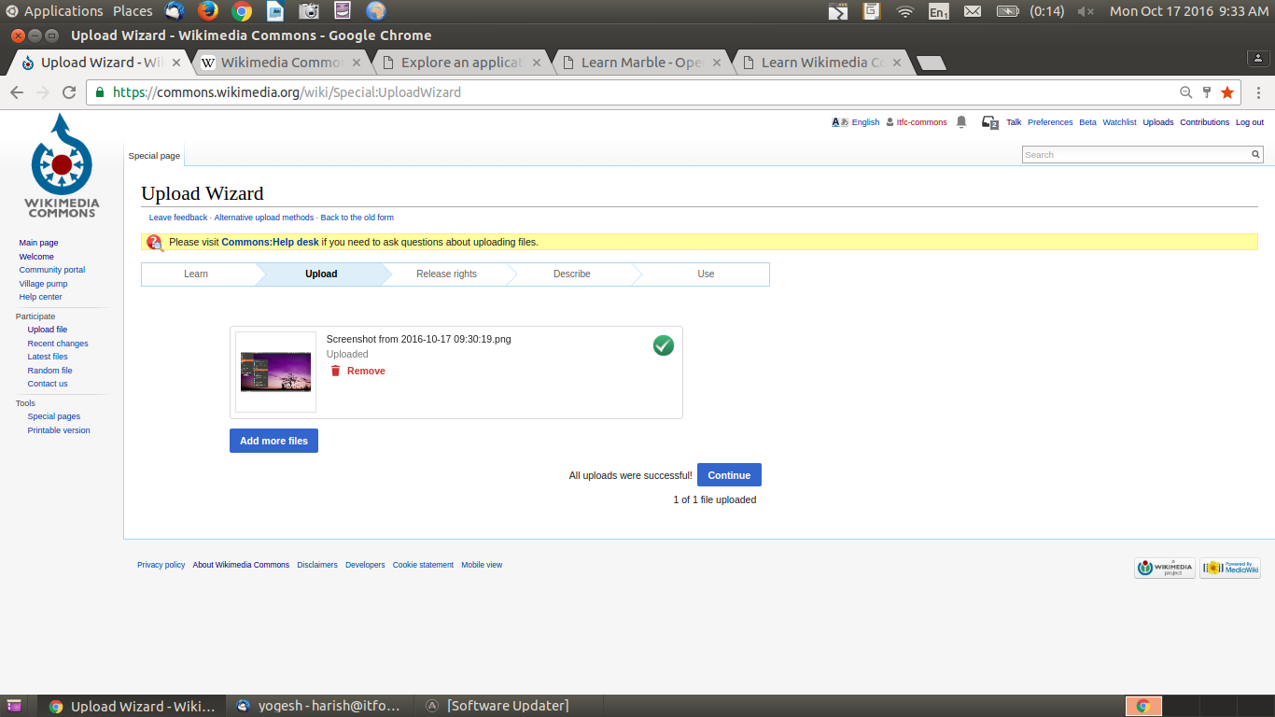Viewport: 1275px width, 717px height.
Task: Click the bookmark star in address bar
Action: click(1227, 92)
